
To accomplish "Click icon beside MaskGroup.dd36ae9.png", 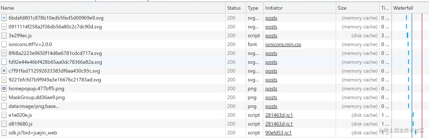I will point(4,98).
